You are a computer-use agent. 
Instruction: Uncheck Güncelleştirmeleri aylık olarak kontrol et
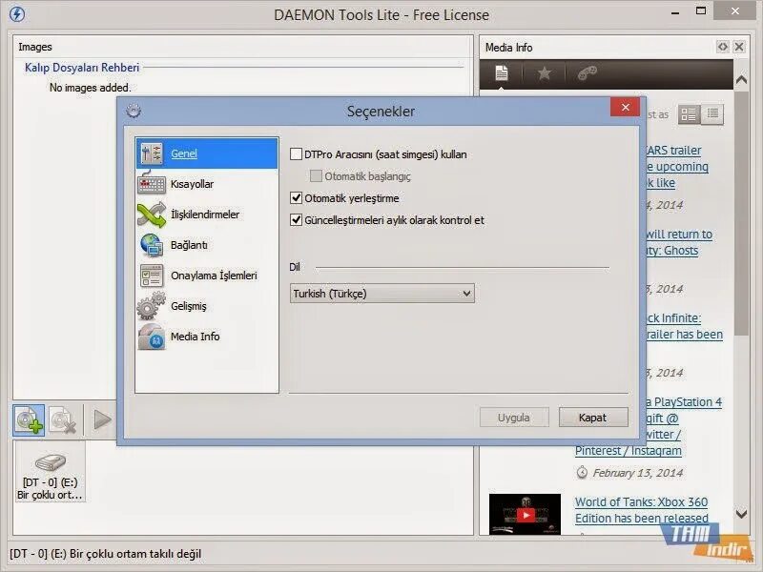pyautogui.click(x=296, y=220)
